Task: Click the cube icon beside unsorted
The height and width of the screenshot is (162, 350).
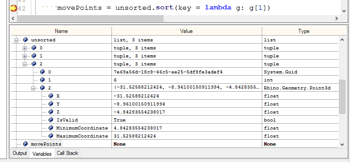Action: 25,40
